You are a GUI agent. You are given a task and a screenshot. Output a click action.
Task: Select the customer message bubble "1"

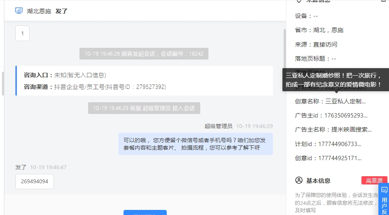click(x=22, y=33)
